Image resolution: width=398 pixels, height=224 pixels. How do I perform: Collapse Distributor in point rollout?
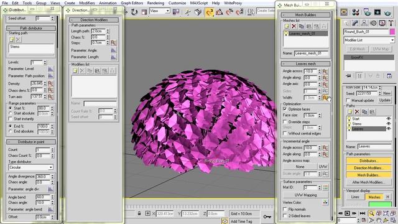31,142
